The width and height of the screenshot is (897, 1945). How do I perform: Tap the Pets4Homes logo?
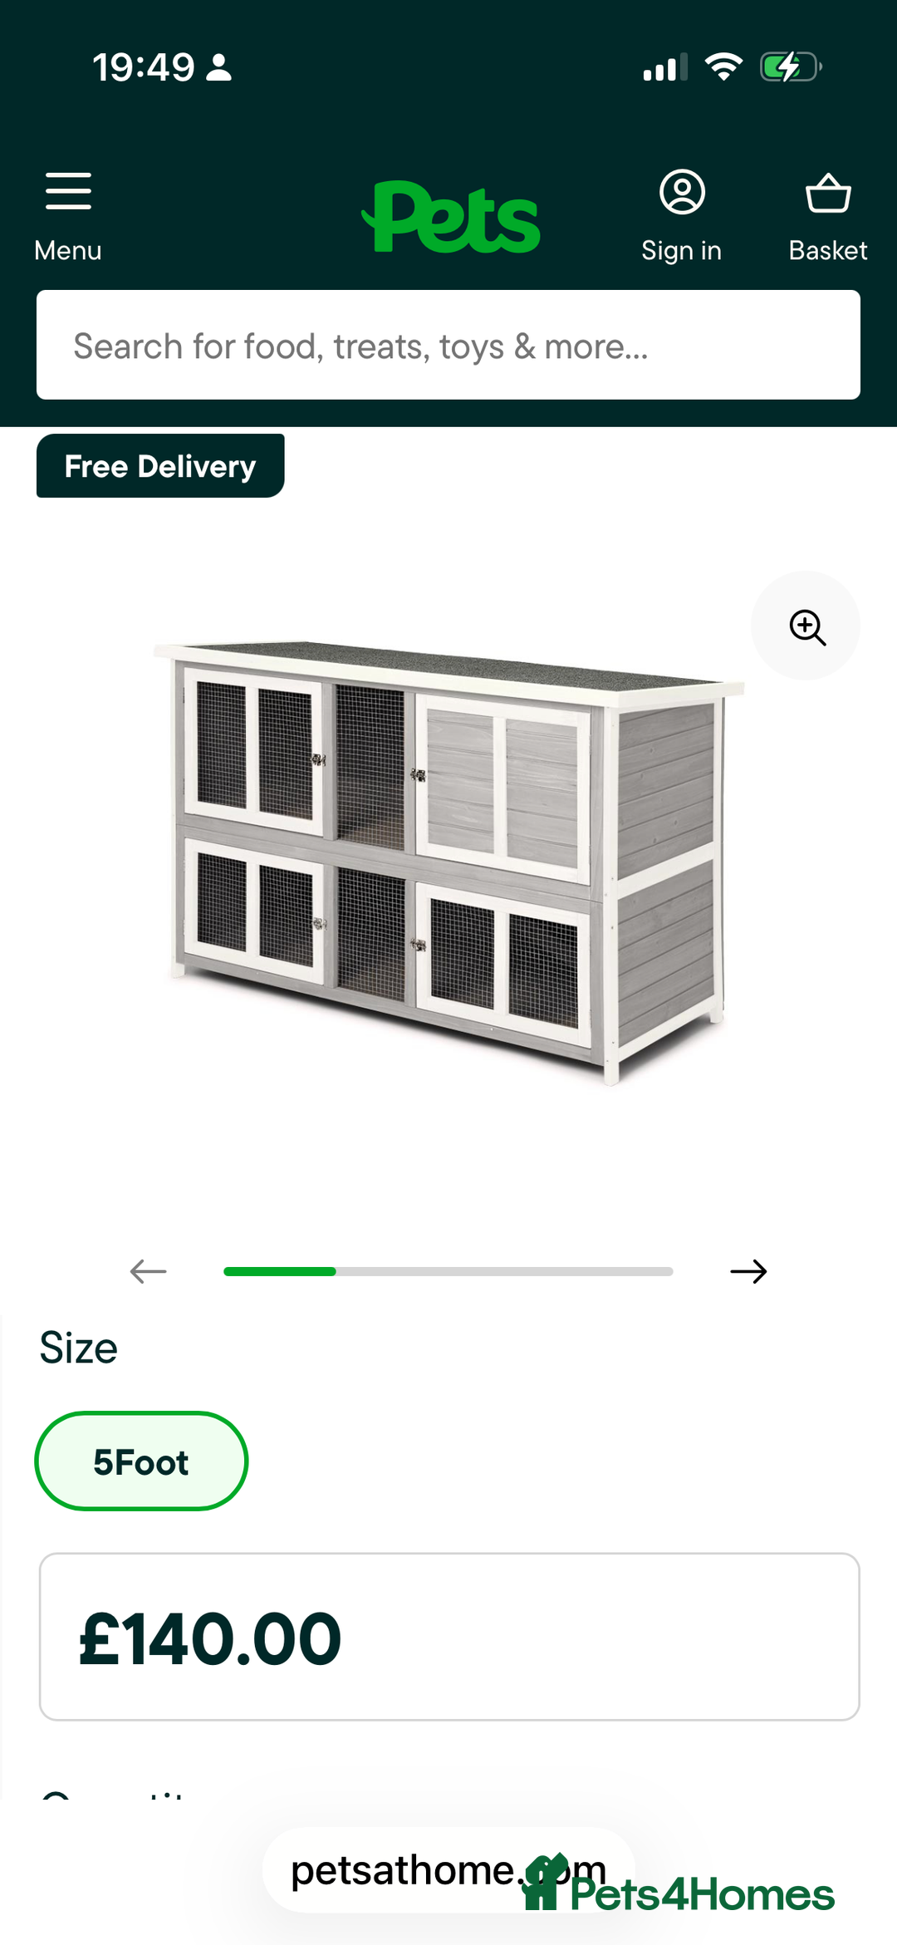[x=678, y=1886]
